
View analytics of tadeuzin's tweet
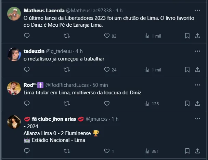tap(147, 69)
